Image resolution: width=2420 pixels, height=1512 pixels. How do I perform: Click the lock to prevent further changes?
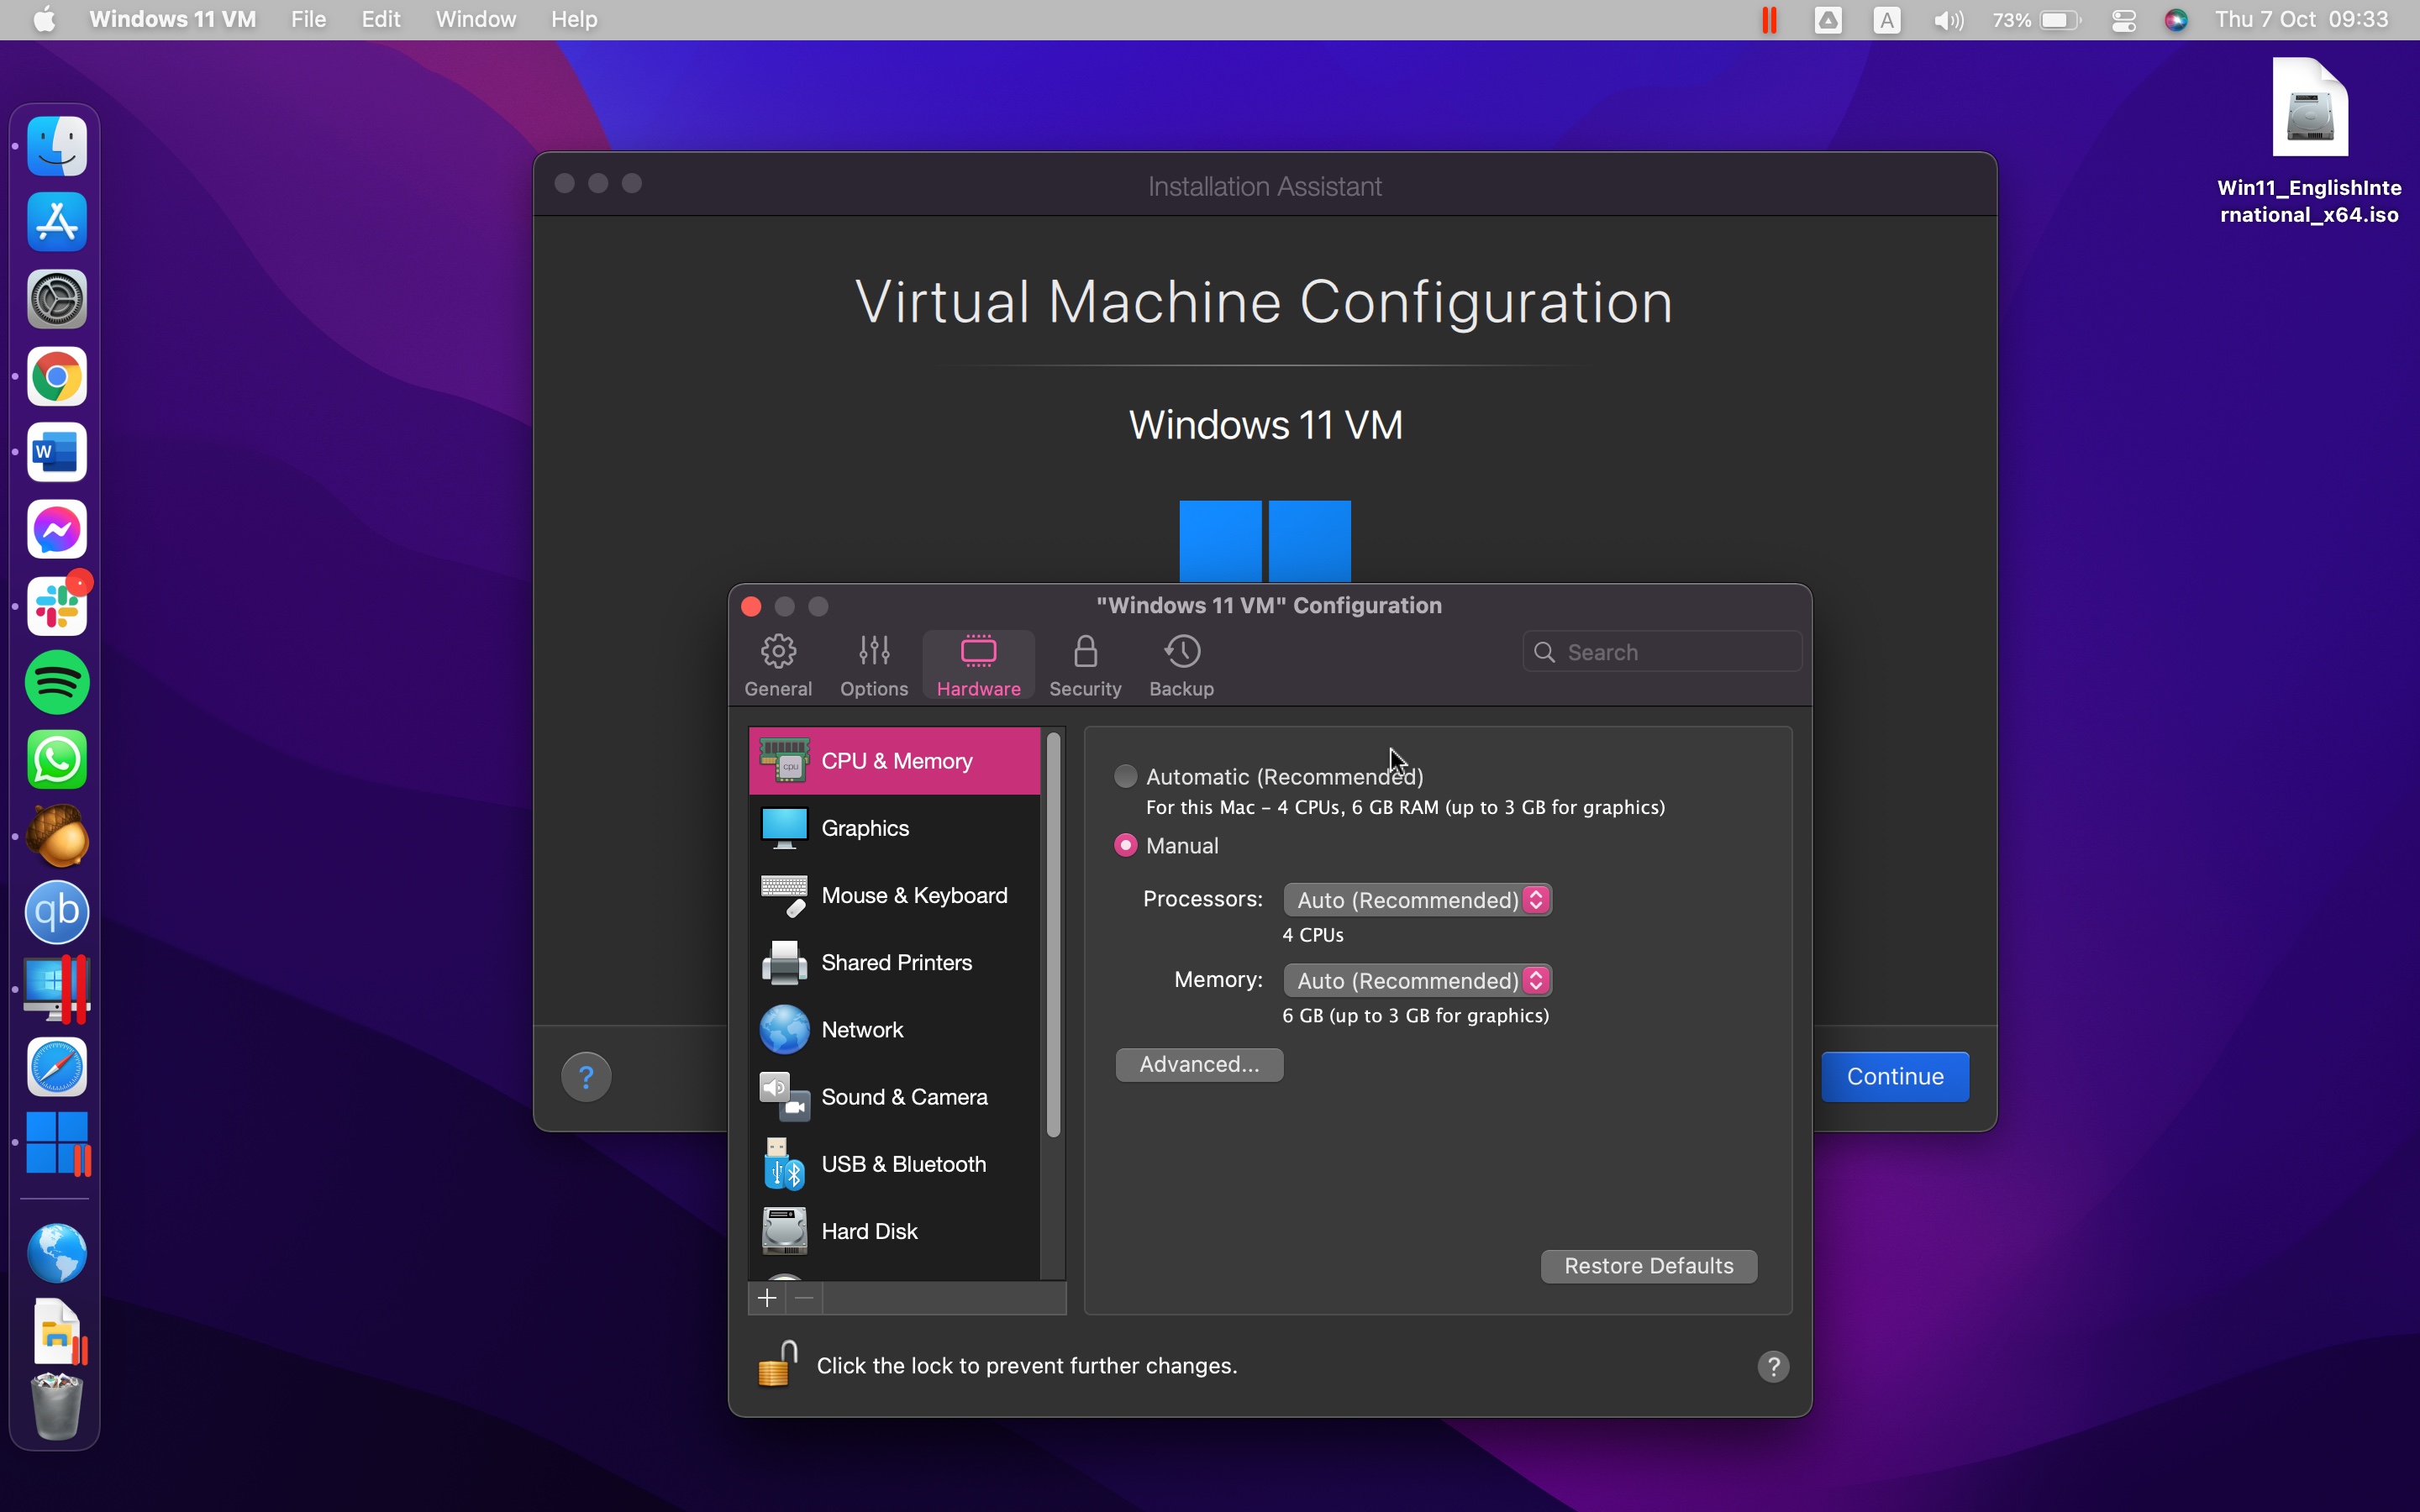776,1363
